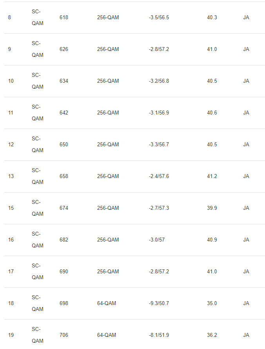265x349 pixels.
Task: Select the 36.2 value in the last row
Action: point(212,335)
